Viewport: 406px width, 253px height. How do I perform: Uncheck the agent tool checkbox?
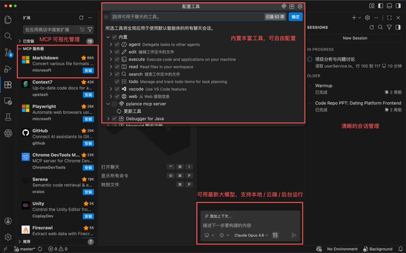tap(117, 45)
